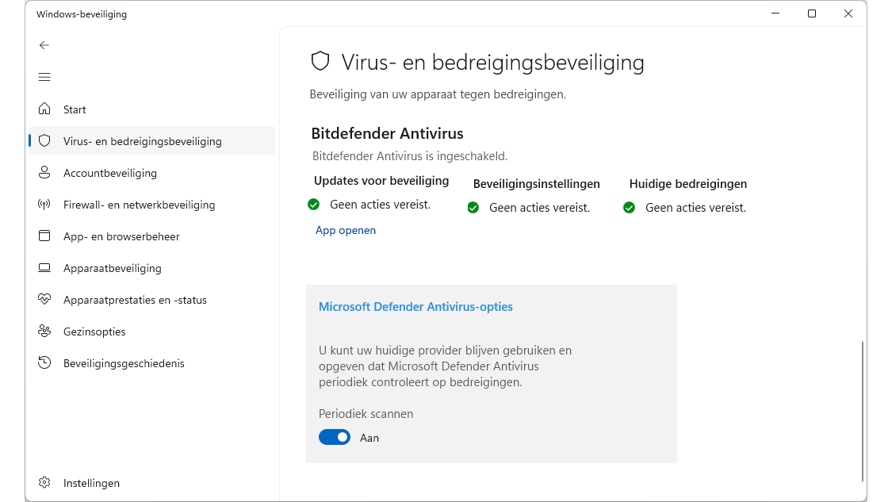
Task: Click the Apparaatbeveiliging laptop icon
Action: 44,268
